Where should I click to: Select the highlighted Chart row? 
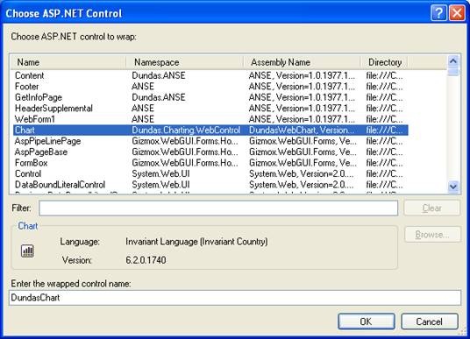pyautogui.click(x=210, y=130)
